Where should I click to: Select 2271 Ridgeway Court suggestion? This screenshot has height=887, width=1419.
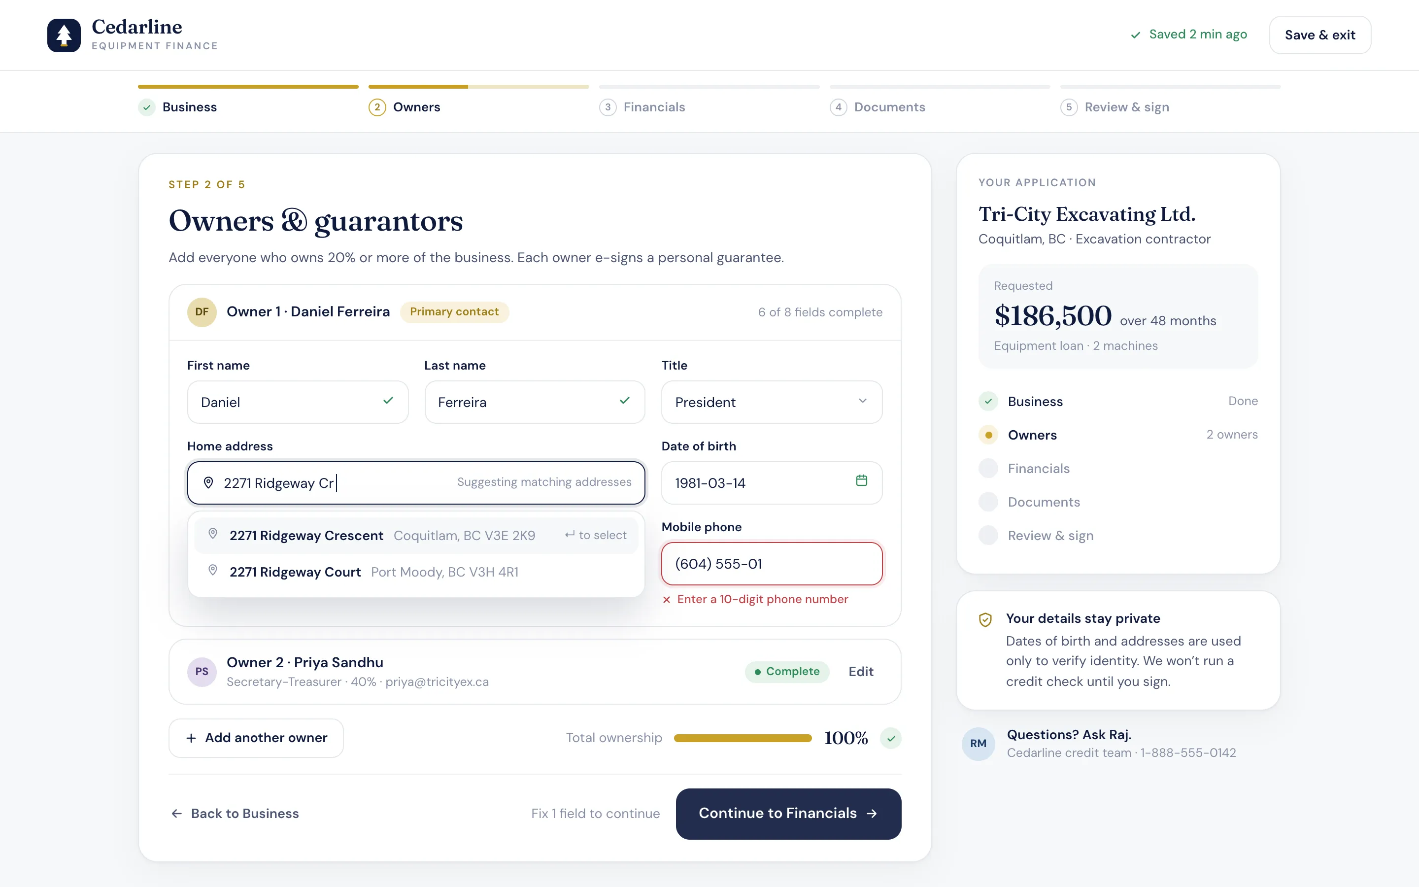416,572
